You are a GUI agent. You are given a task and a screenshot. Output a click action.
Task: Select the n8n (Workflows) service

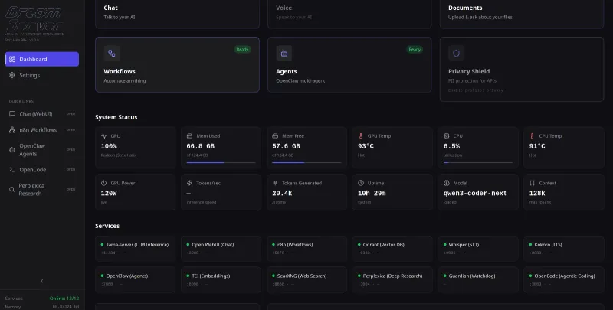pos(306,249)
